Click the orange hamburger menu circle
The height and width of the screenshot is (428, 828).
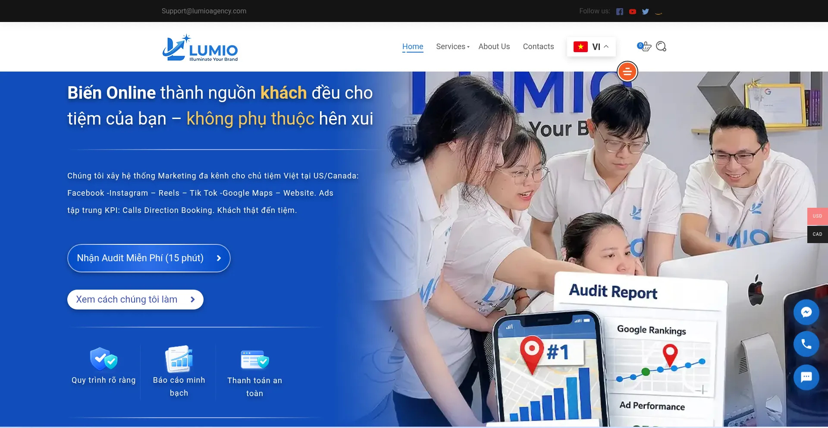pos(627,72)
